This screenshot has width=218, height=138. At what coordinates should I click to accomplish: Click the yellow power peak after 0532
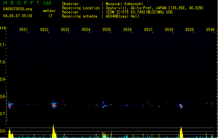(x=54, y=132)
